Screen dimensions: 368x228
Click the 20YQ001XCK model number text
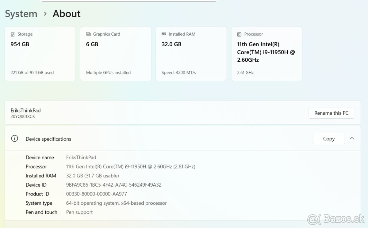(x=23, y=116)
